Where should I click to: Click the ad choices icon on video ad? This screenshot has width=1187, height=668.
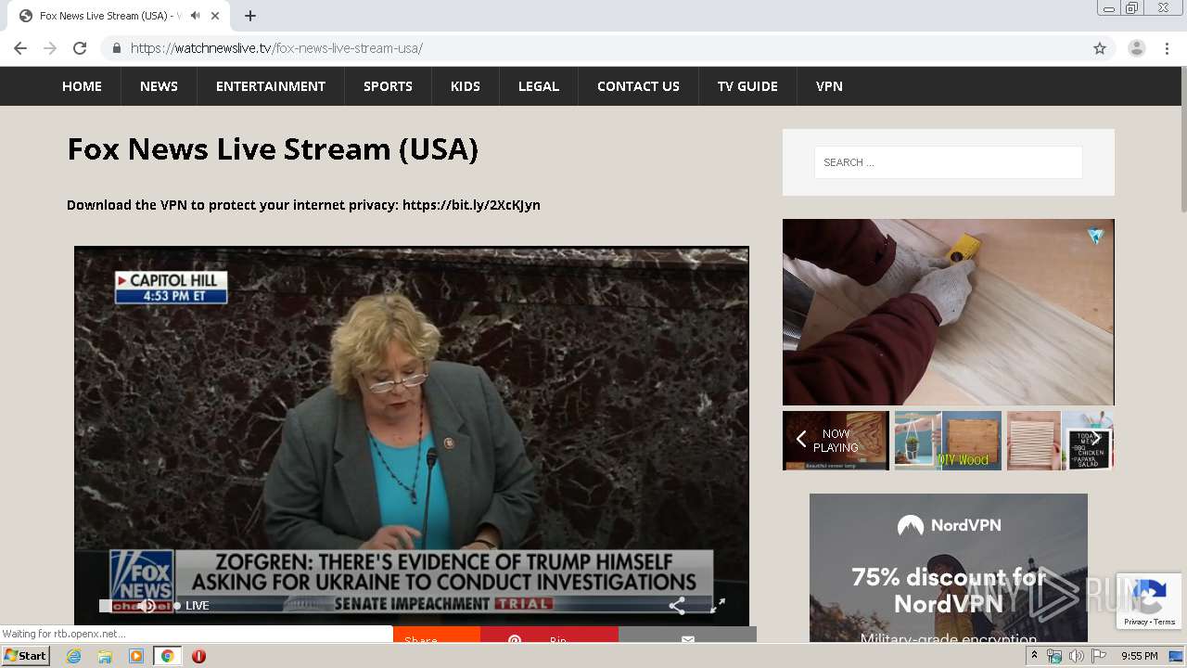(x=1096, y=237)
